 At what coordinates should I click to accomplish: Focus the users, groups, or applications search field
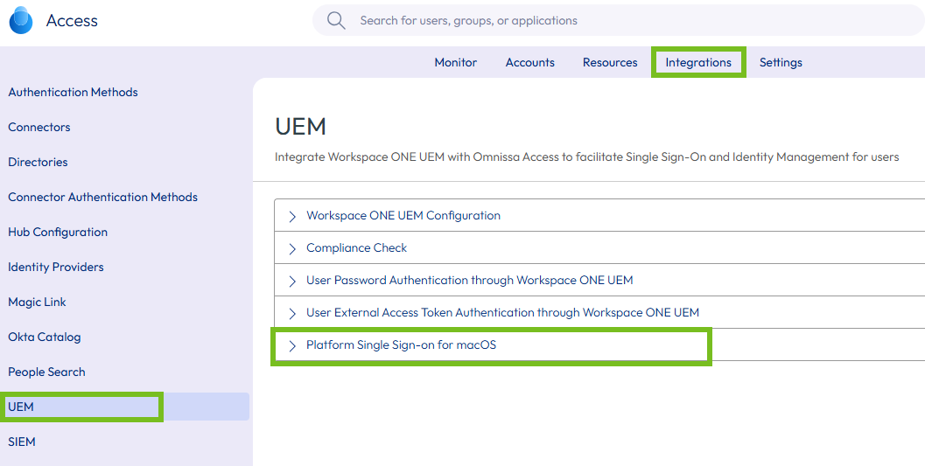pos(618,21)
